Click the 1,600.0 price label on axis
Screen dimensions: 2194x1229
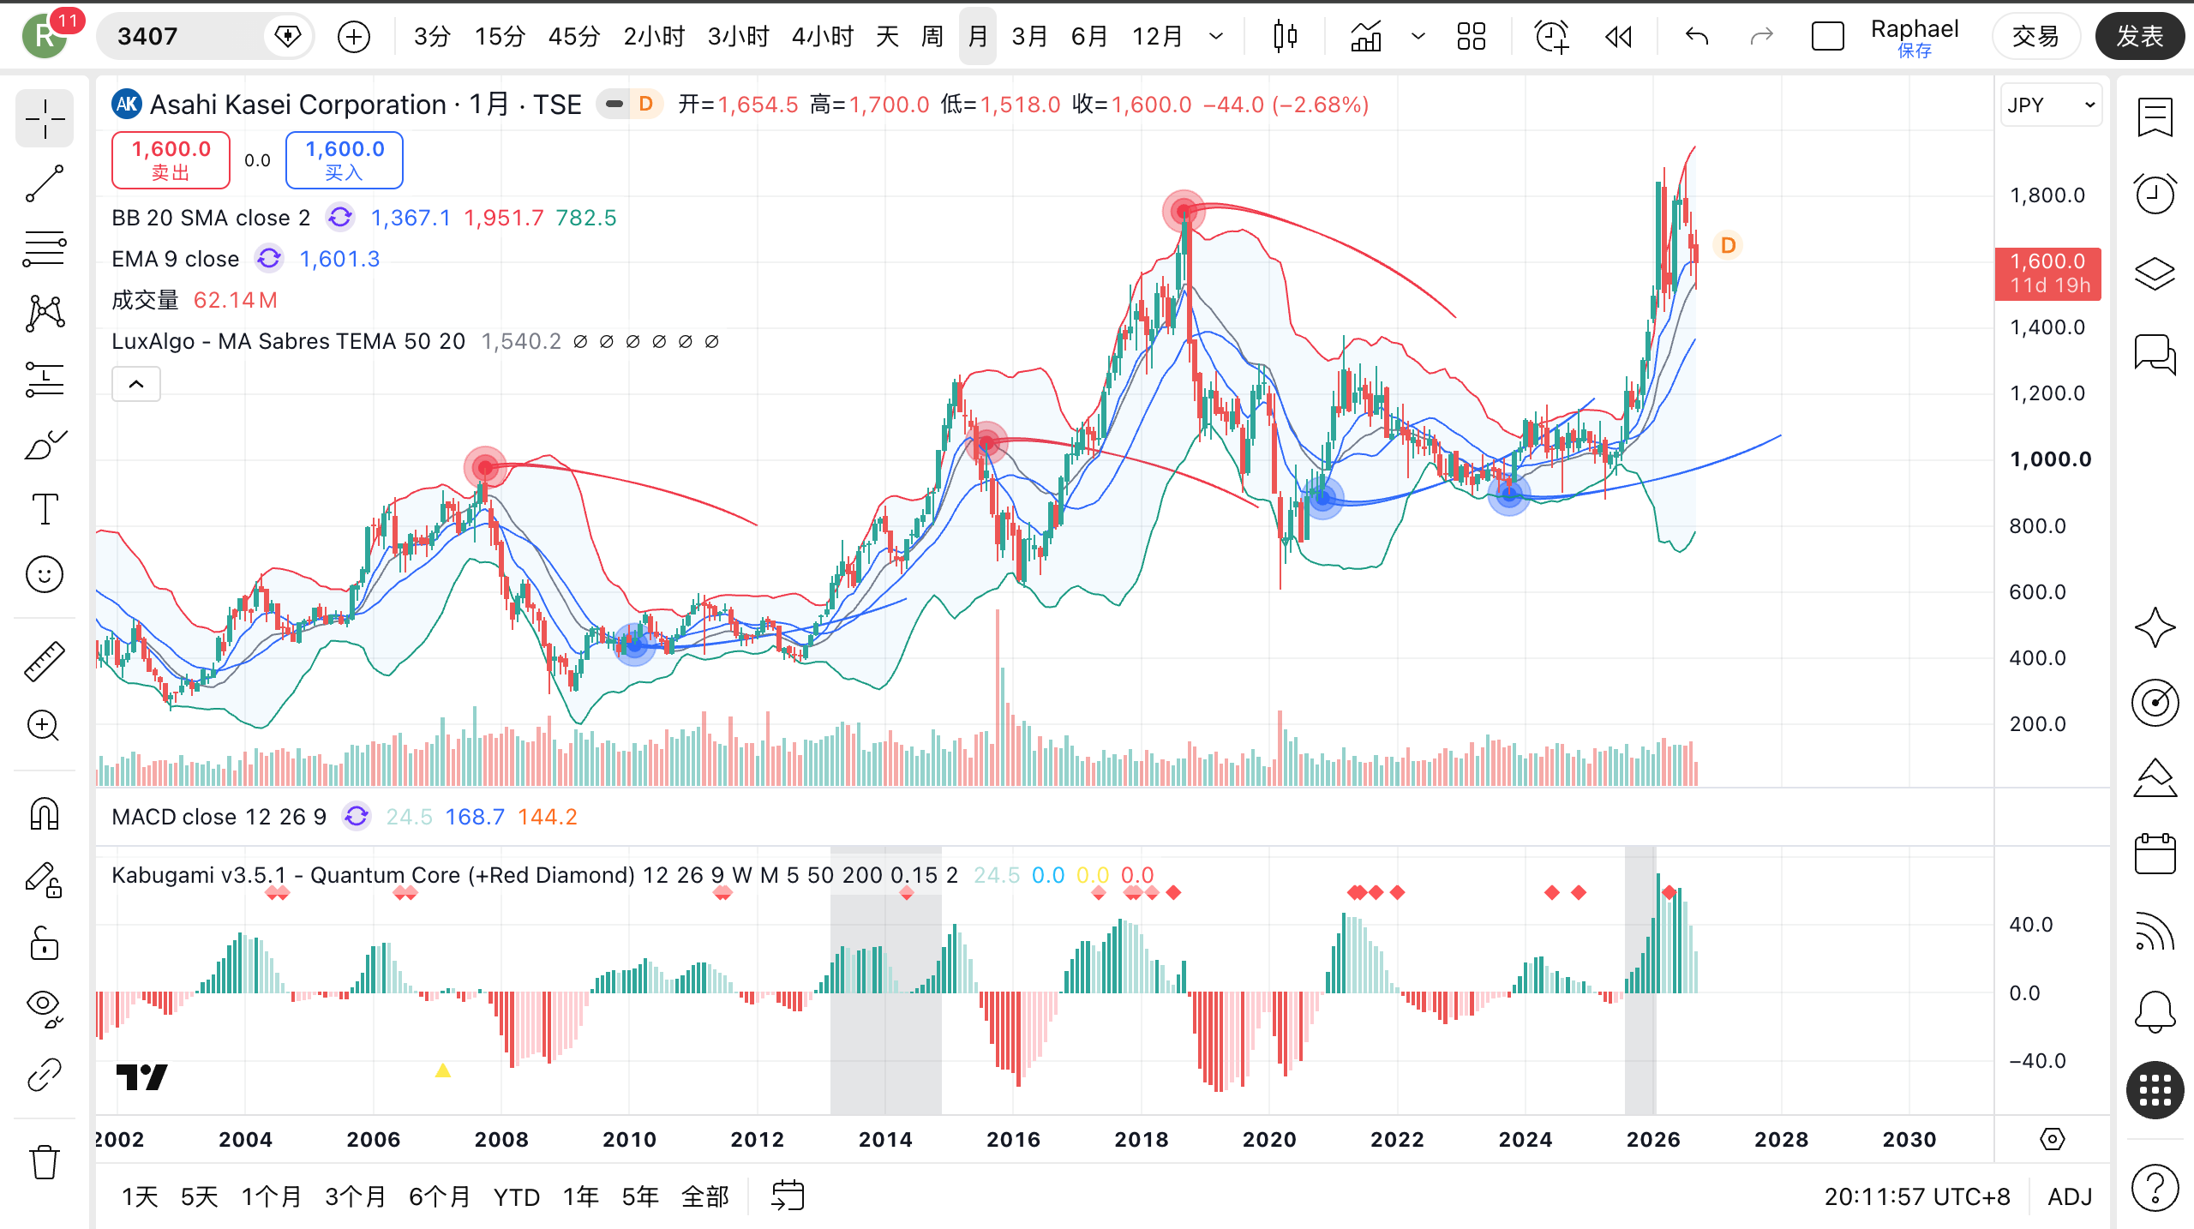coord(2048,273)
